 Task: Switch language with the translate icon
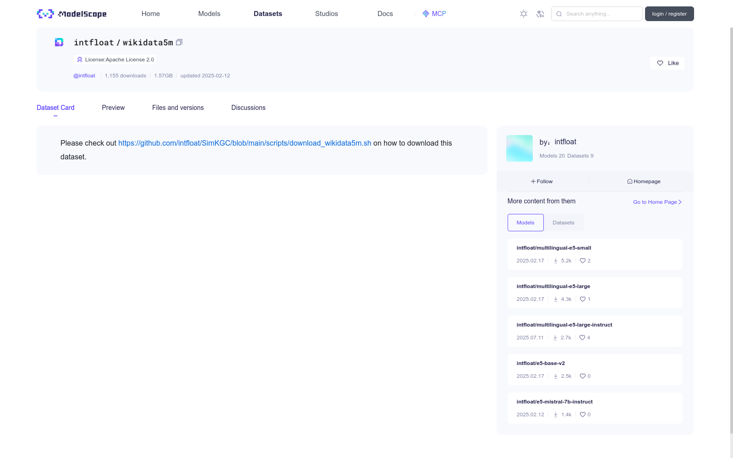point(540,14)
